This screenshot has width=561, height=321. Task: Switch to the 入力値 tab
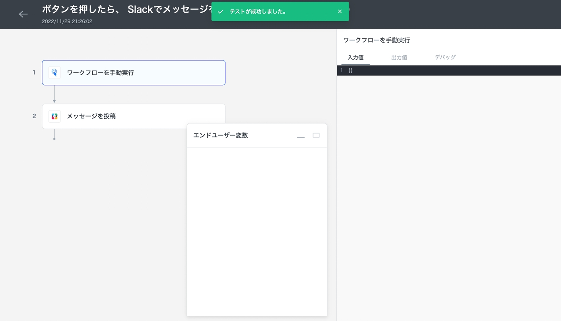click(355, 57)
